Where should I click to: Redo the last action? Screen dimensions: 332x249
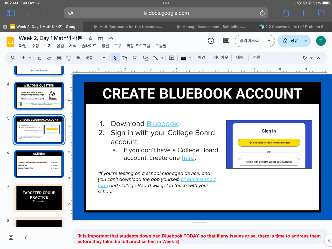tap(49, 58)
